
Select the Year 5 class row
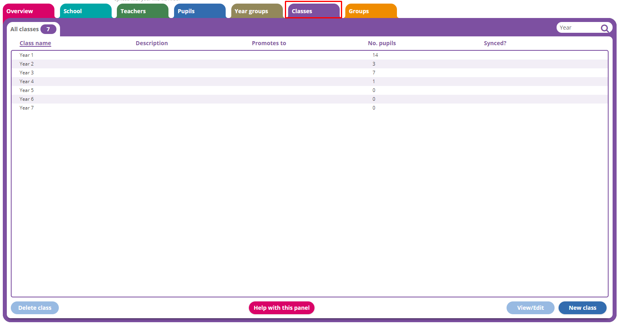tap(160, 90)
